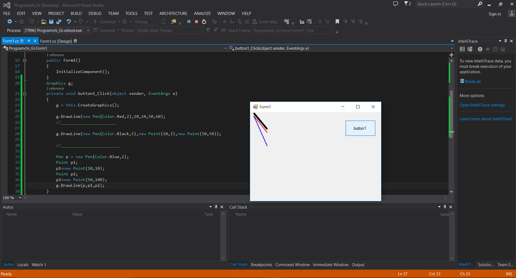Click the Code Map toolbar button

pyautogui.click(x=265, y=22)
